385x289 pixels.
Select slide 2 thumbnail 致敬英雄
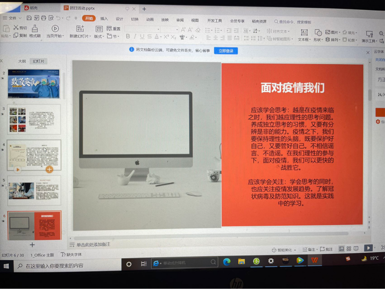tap(33, 84)
